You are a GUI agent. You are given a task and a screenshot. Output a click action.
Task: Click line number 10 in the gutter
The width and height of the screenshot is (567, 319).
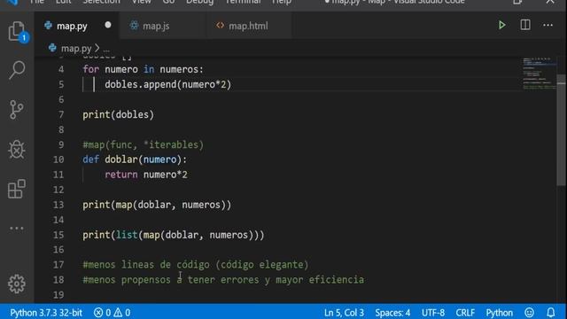[x=58, y=159]
